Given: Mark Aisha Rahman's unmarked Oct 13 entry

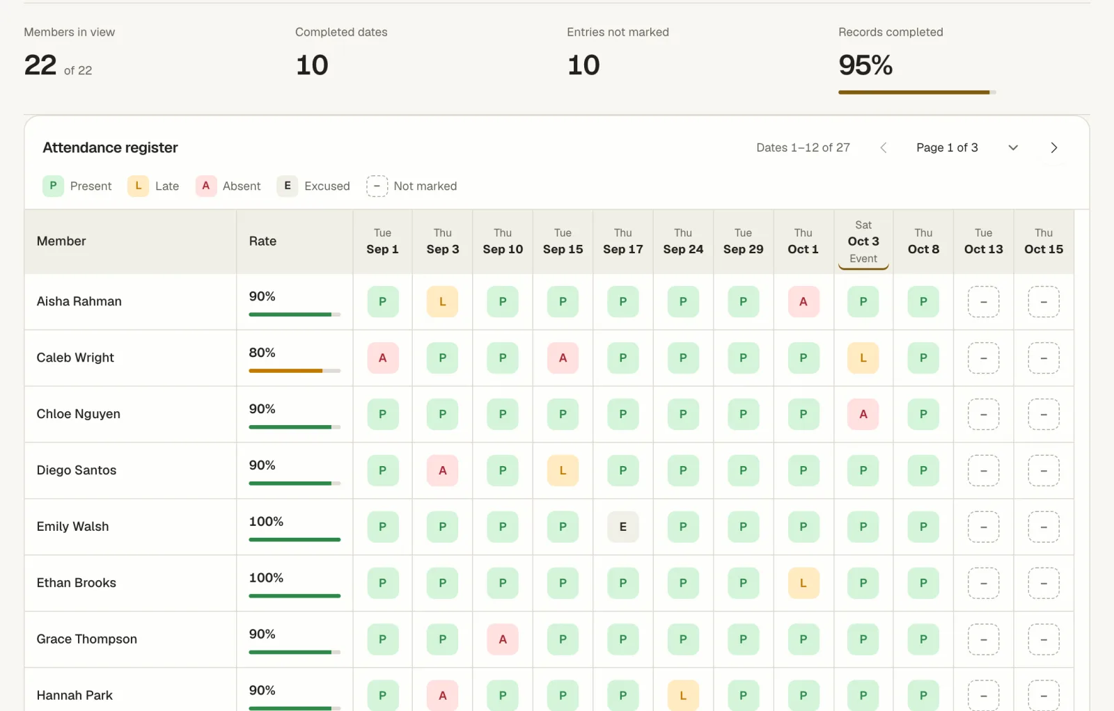Looking at the screenshot, I should (x=984, y=302).
